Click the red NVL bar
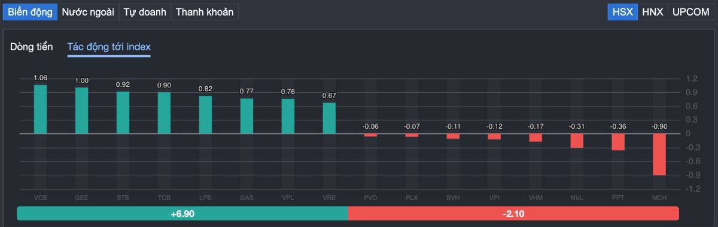This screenshot has width=718, height=227. [577, 141]
